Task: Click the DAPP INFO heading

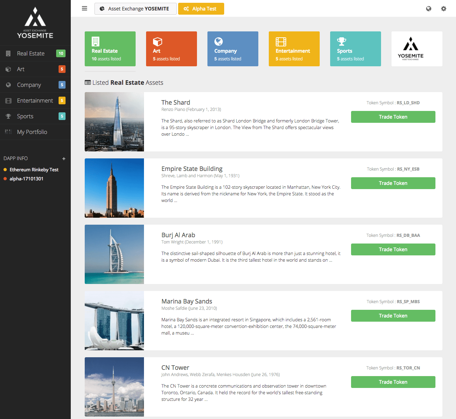Action: 16,158
